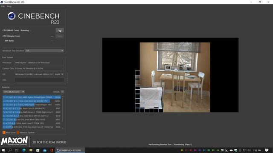
Task: Click the ranking list scroll-up arrow
Action: 63,96
